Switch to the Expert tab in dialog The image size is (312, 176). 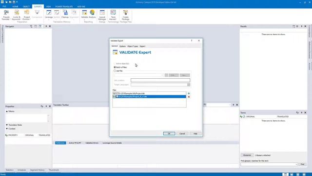tap(142, 46)
